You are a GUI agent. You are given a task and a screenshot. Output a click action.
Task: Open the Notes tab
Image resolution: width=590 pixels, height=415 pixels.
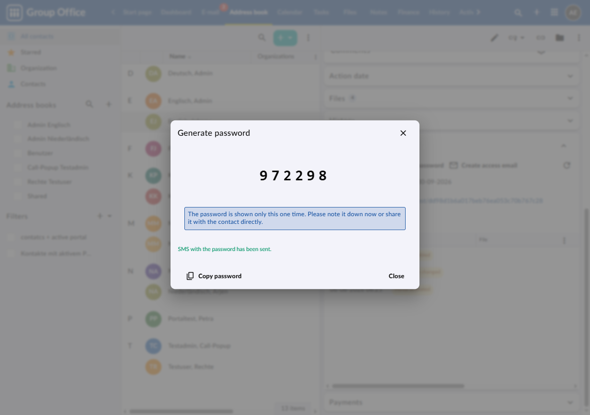pyautogui.click(x=378, y=12)
